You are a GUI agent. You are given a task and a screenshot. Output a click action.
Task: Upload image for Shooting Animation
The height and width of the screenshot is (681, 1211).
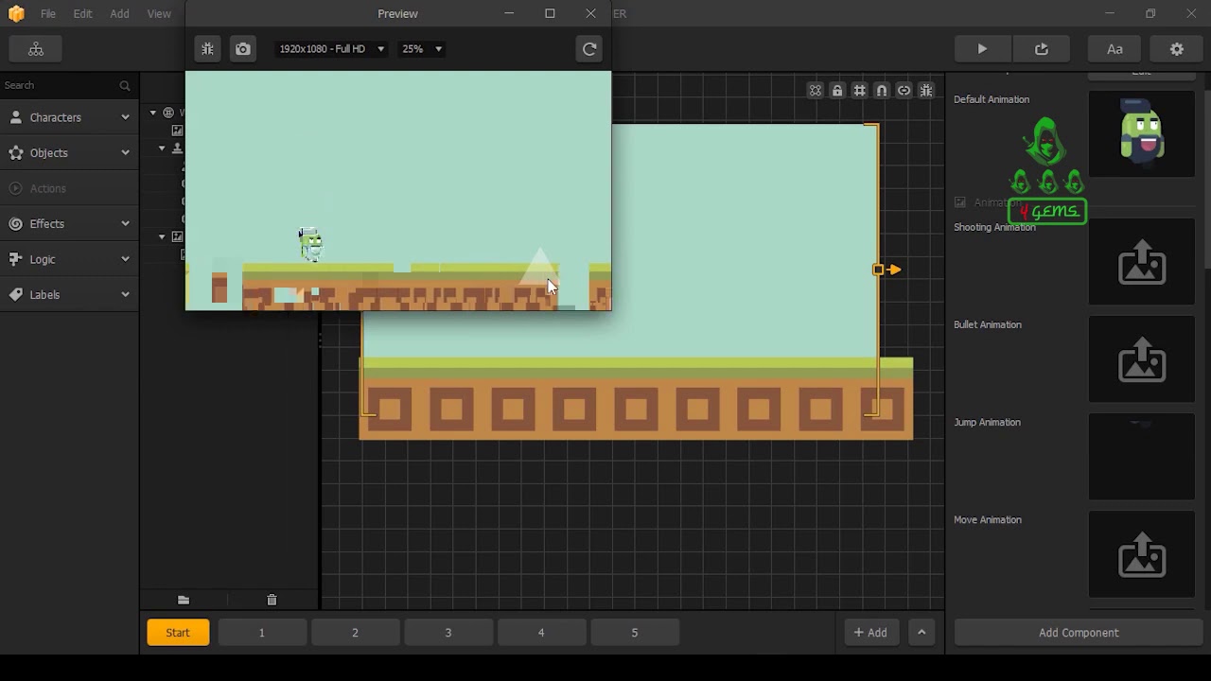point(1142,262)
